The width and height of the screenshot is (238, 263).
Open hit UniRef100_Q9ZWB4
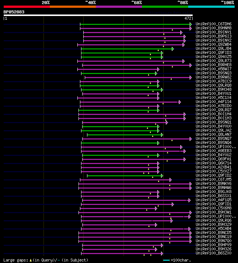pos(213,44)
